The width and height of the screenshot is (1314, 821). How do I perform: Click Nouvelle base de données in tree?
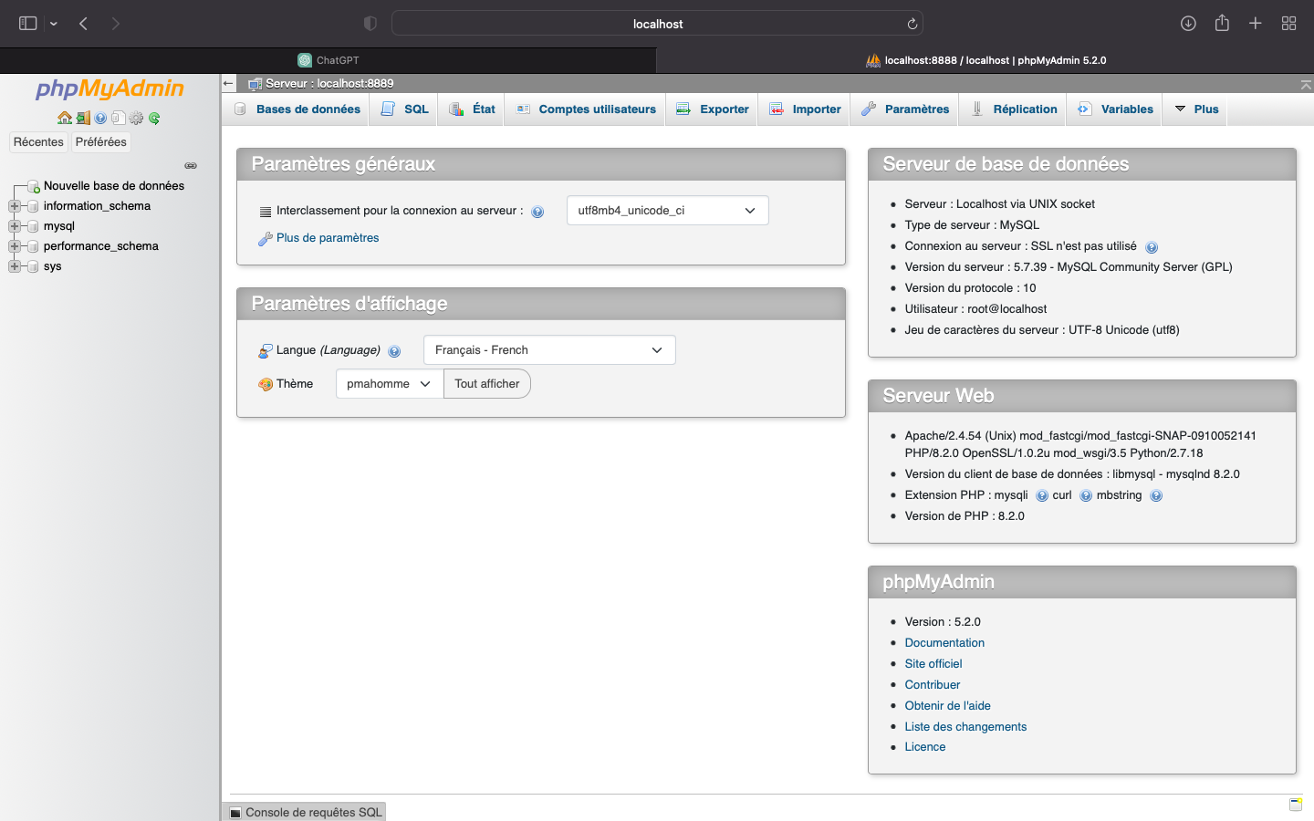coord(114,186)
